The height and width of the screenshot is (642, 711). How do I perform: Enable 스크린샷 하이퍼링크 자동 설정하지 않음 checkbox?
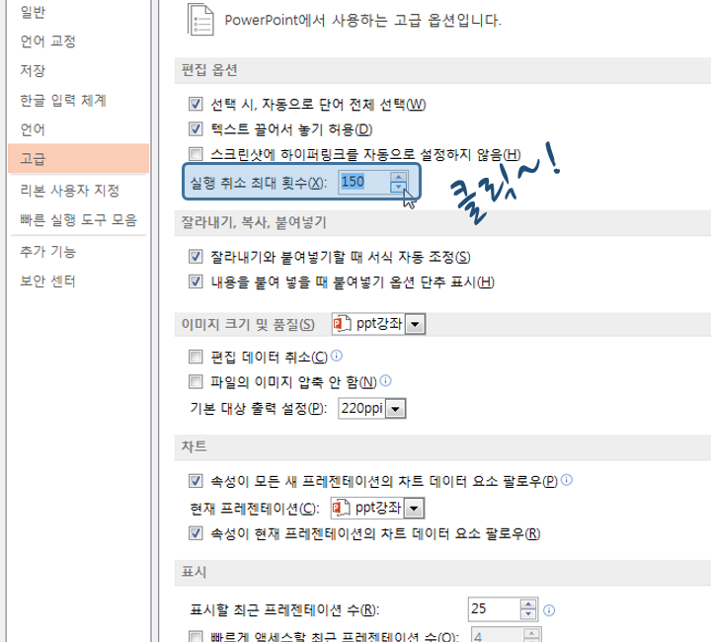(196, 154)
